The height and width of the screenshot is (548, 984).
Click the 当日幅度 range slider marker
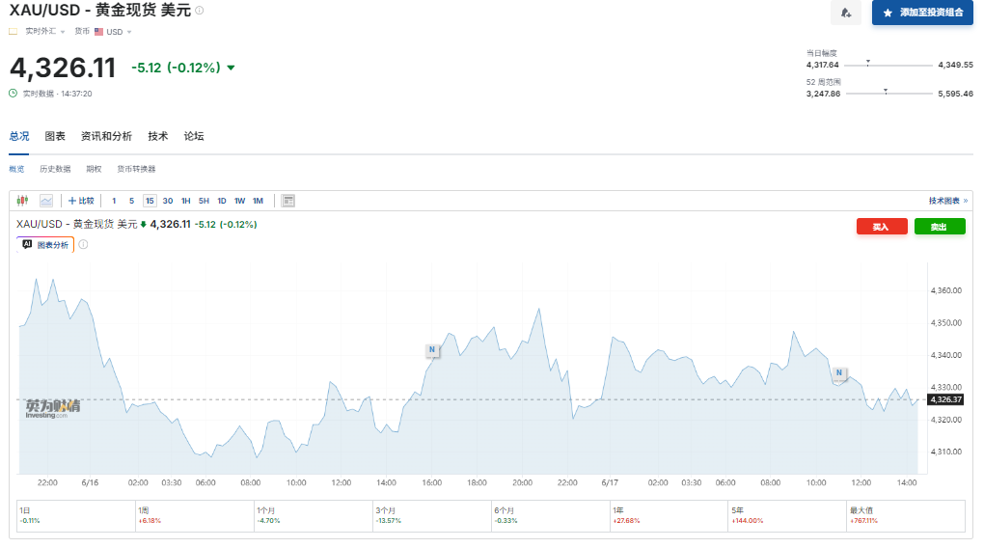[868, 62]
